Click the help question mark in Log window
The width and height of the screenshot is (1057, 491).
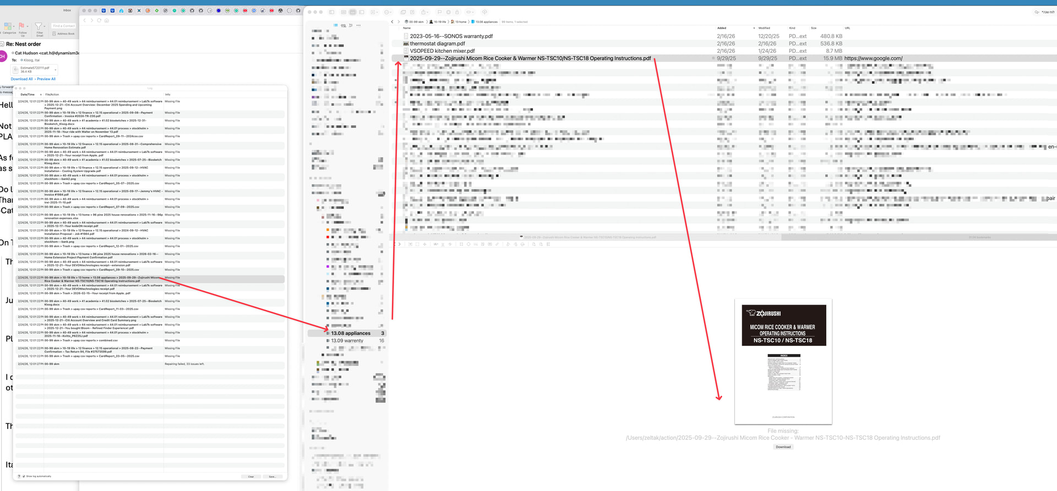coord(19,476)
